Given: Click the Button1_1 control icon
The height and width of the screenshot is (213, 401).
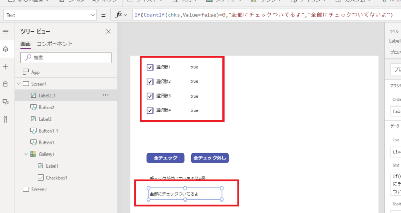Looking at the screenshot, I should [33, 131].
